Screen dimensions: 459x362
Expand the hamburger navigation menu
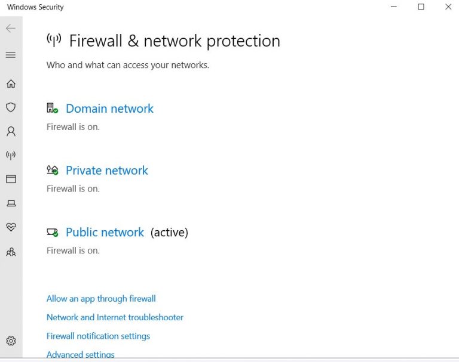(11, 55)
